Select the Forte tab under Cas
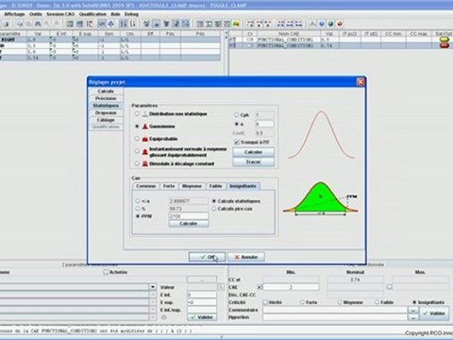Screen dimensions: 453x340 click(x=169, y=186)
